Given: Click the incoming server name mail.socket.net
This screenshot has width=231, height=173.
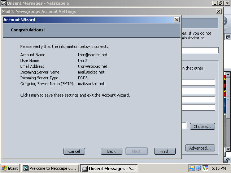Looking at the screenshot, I should [91, 72].
